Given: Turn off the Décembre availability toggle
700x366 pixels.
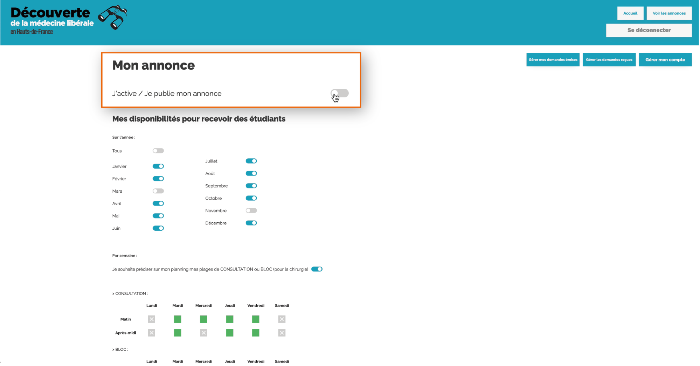Looking at the screenshot, I should point(251,223).
